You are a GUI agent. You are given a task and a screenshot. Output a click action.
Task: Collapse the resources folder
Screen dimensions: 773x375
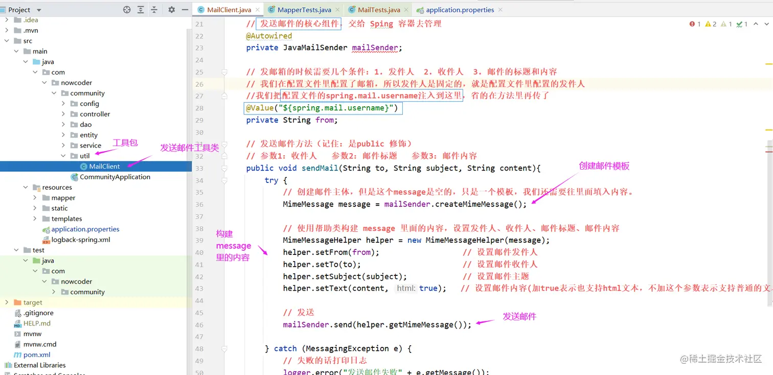pos(26,188)
